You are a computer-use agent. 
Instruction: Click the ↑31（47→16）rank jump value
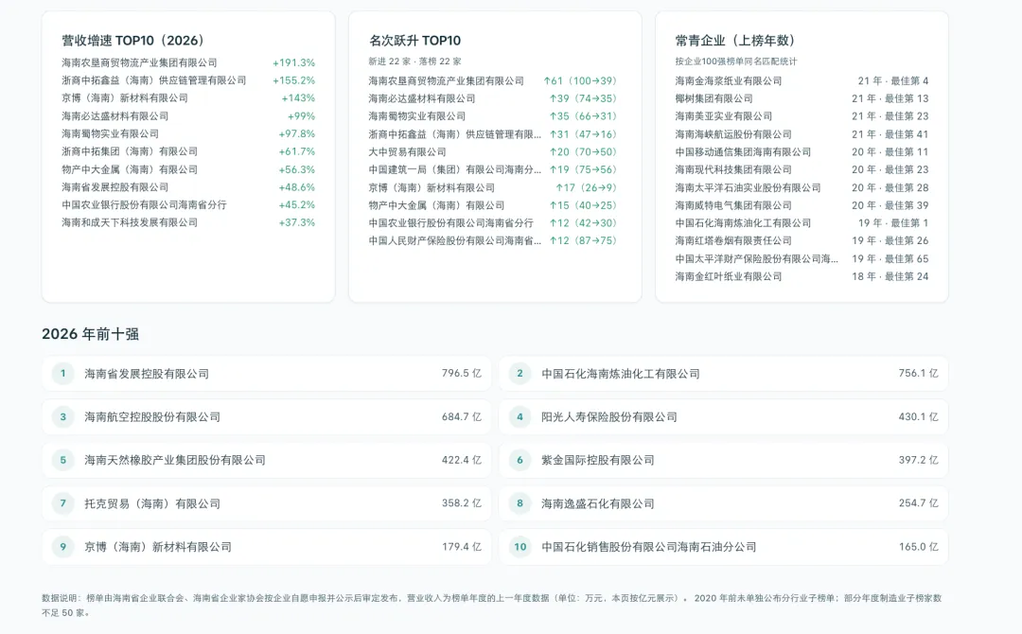coord(583,134)
